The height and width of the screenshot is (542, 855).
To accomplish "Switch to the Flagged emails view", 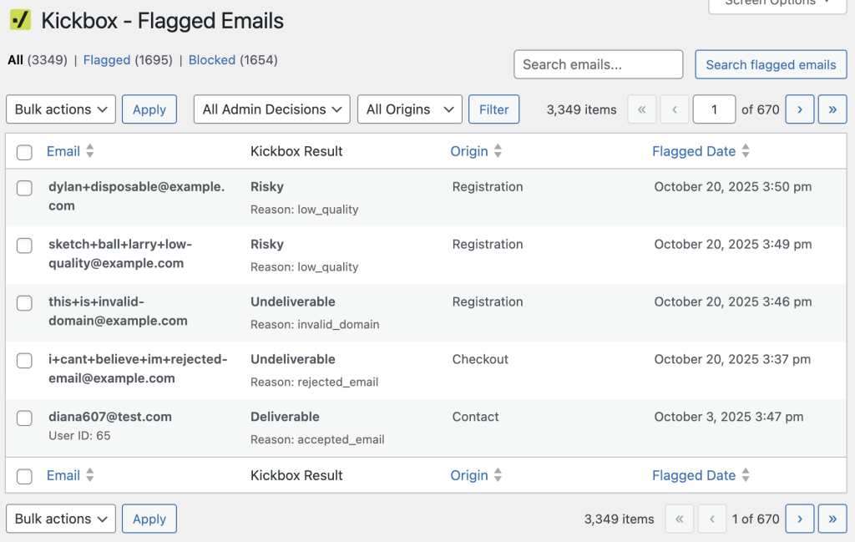I will pos(106,60).
